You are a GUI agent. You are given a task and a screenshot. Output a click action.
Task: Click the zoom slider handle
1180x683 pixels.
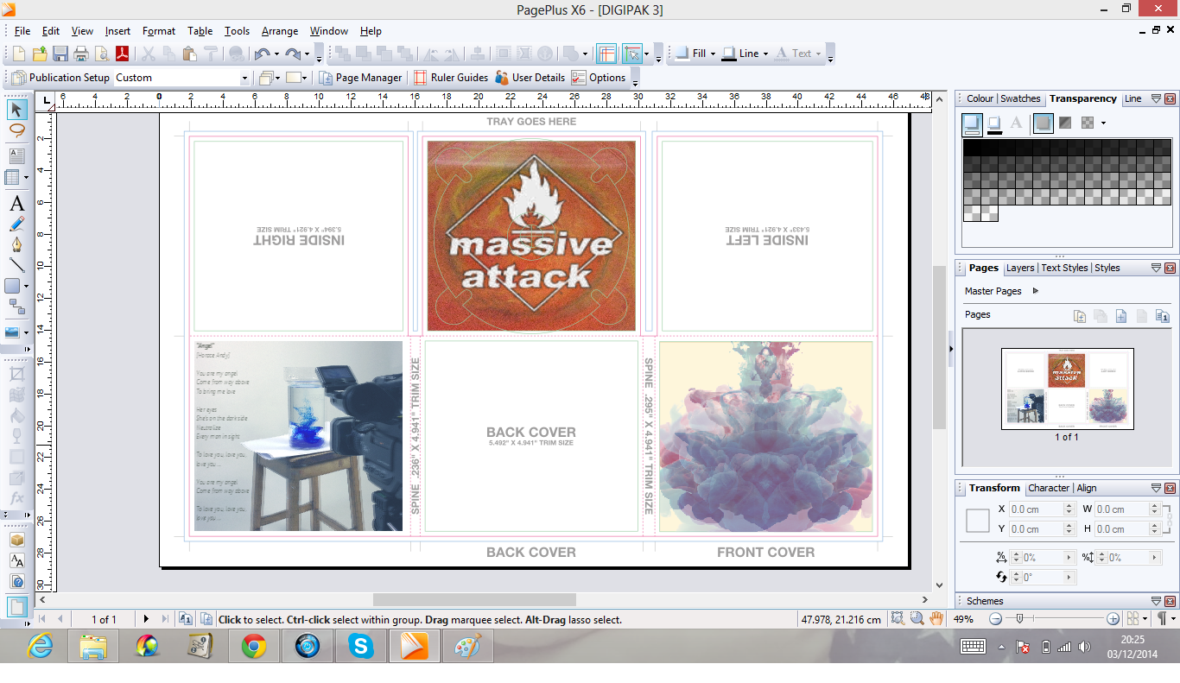click(1020, 619)
